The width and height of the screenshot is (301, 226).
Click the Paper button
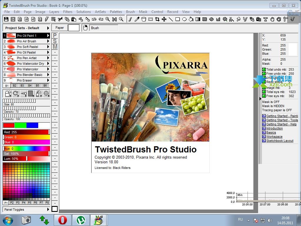pos(59,28)
